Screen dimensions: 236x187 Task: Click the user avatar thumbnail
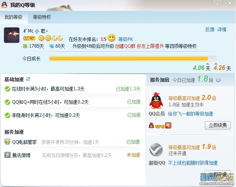tap(12, 35)
